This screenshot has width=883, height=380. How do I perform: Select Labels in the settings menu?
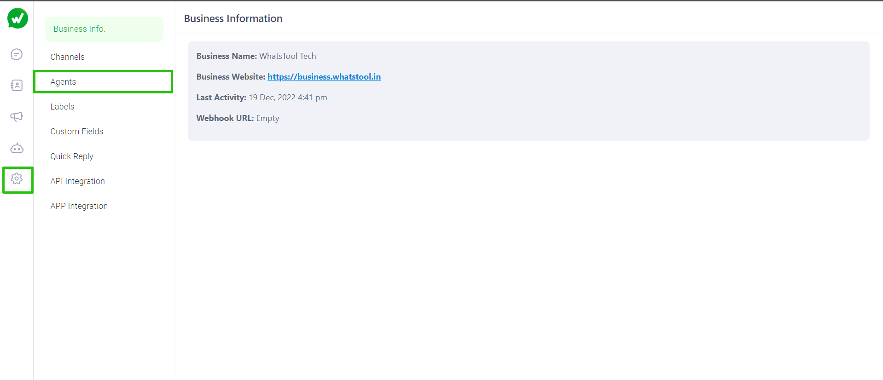pyautogui.click(x=62, y=107)
